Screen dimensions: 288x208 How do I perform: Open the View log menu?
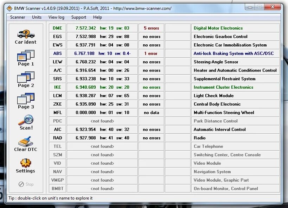click(x=56, y=17)
